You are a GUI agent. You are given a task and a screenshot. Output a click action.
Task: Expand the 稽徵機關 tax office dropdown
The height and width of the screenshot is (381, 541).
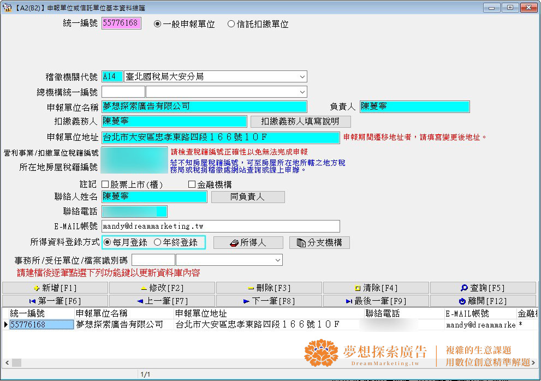[x=302, y=76]
